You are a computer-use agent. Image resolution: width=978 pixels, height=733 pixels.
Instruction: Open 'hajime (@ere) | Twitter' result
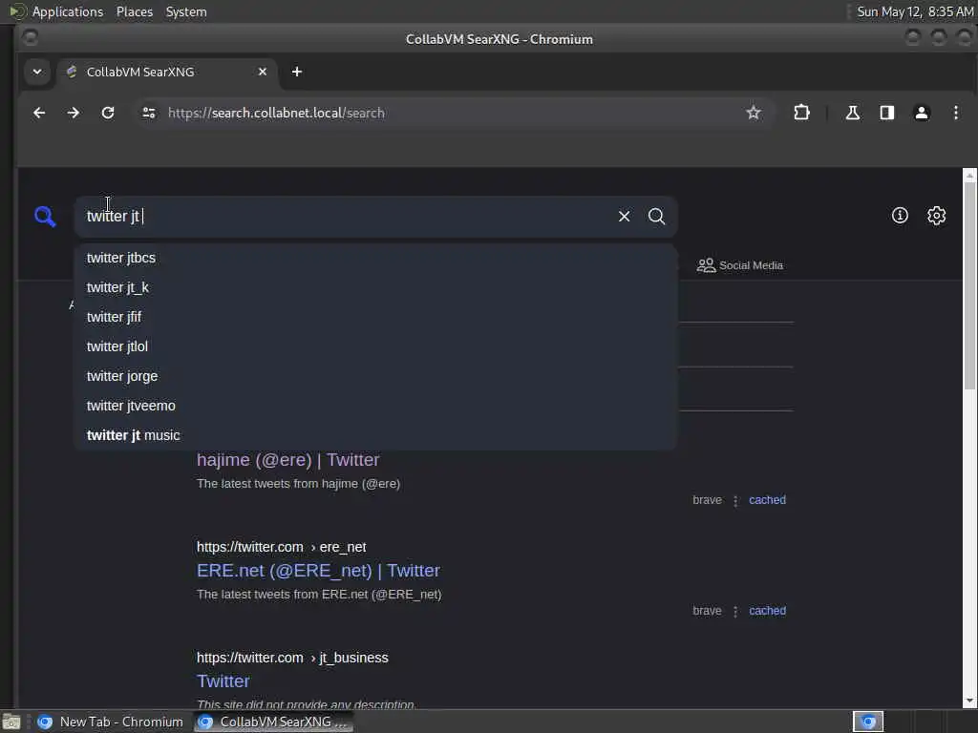click(288, 460)
